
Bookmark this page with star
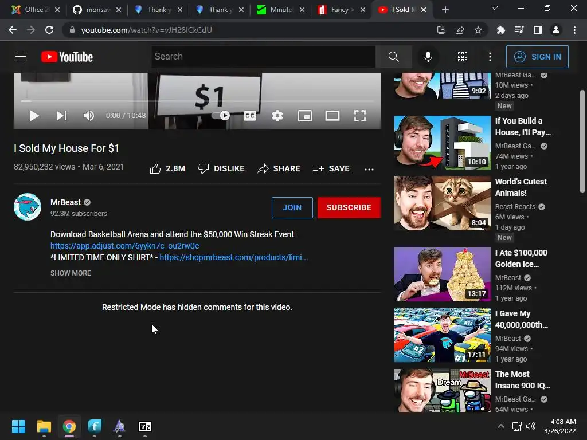tap(478, 30)
